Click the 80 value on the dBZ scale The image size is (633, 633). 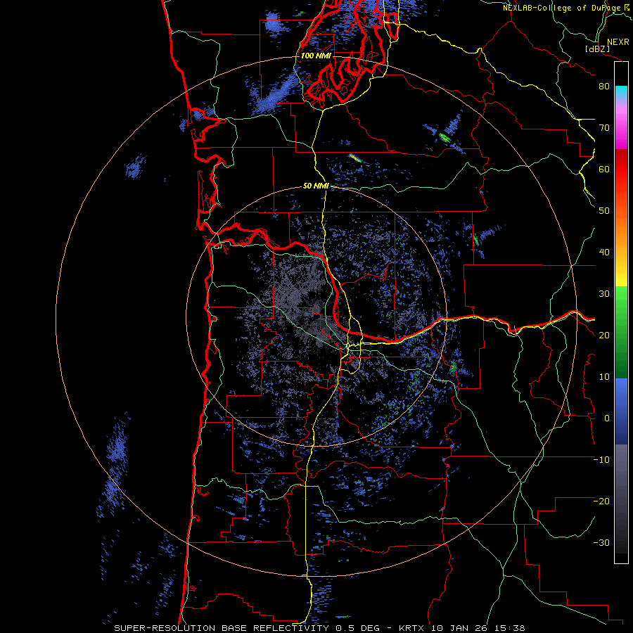(604, 86)
